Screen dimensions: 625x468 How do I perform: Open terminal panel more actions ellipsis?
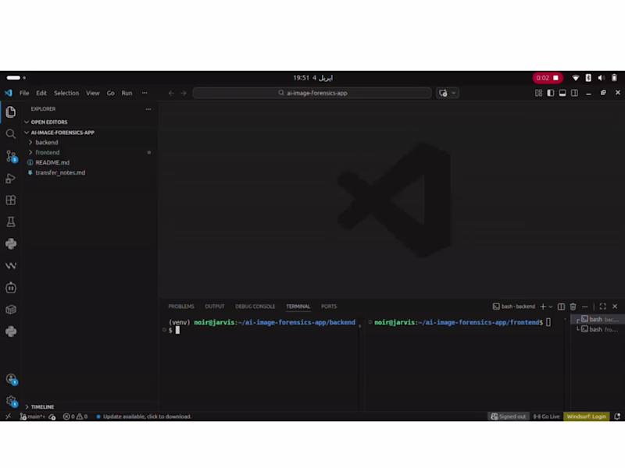tap(584, 307)
